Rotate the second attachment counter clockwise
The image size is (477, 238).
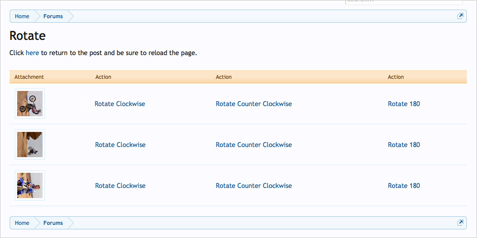tap(254, 145)
